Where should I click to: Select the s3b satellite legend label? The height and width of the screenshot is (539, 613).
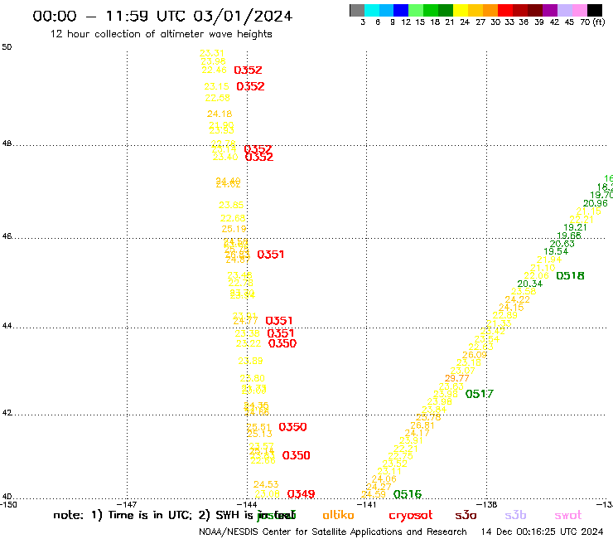pos(515,515)
